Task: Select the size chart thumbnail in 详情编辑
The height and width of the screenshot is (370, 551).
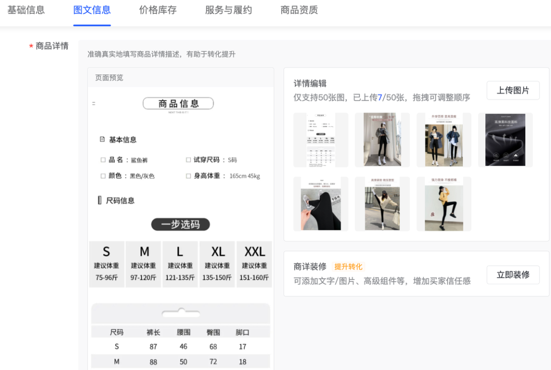Action: click(320, 140)
